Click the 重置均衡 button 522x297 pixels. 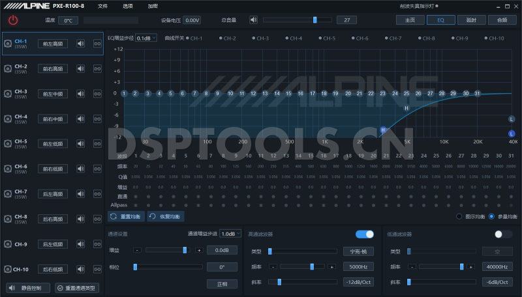(x=127, y=216)
